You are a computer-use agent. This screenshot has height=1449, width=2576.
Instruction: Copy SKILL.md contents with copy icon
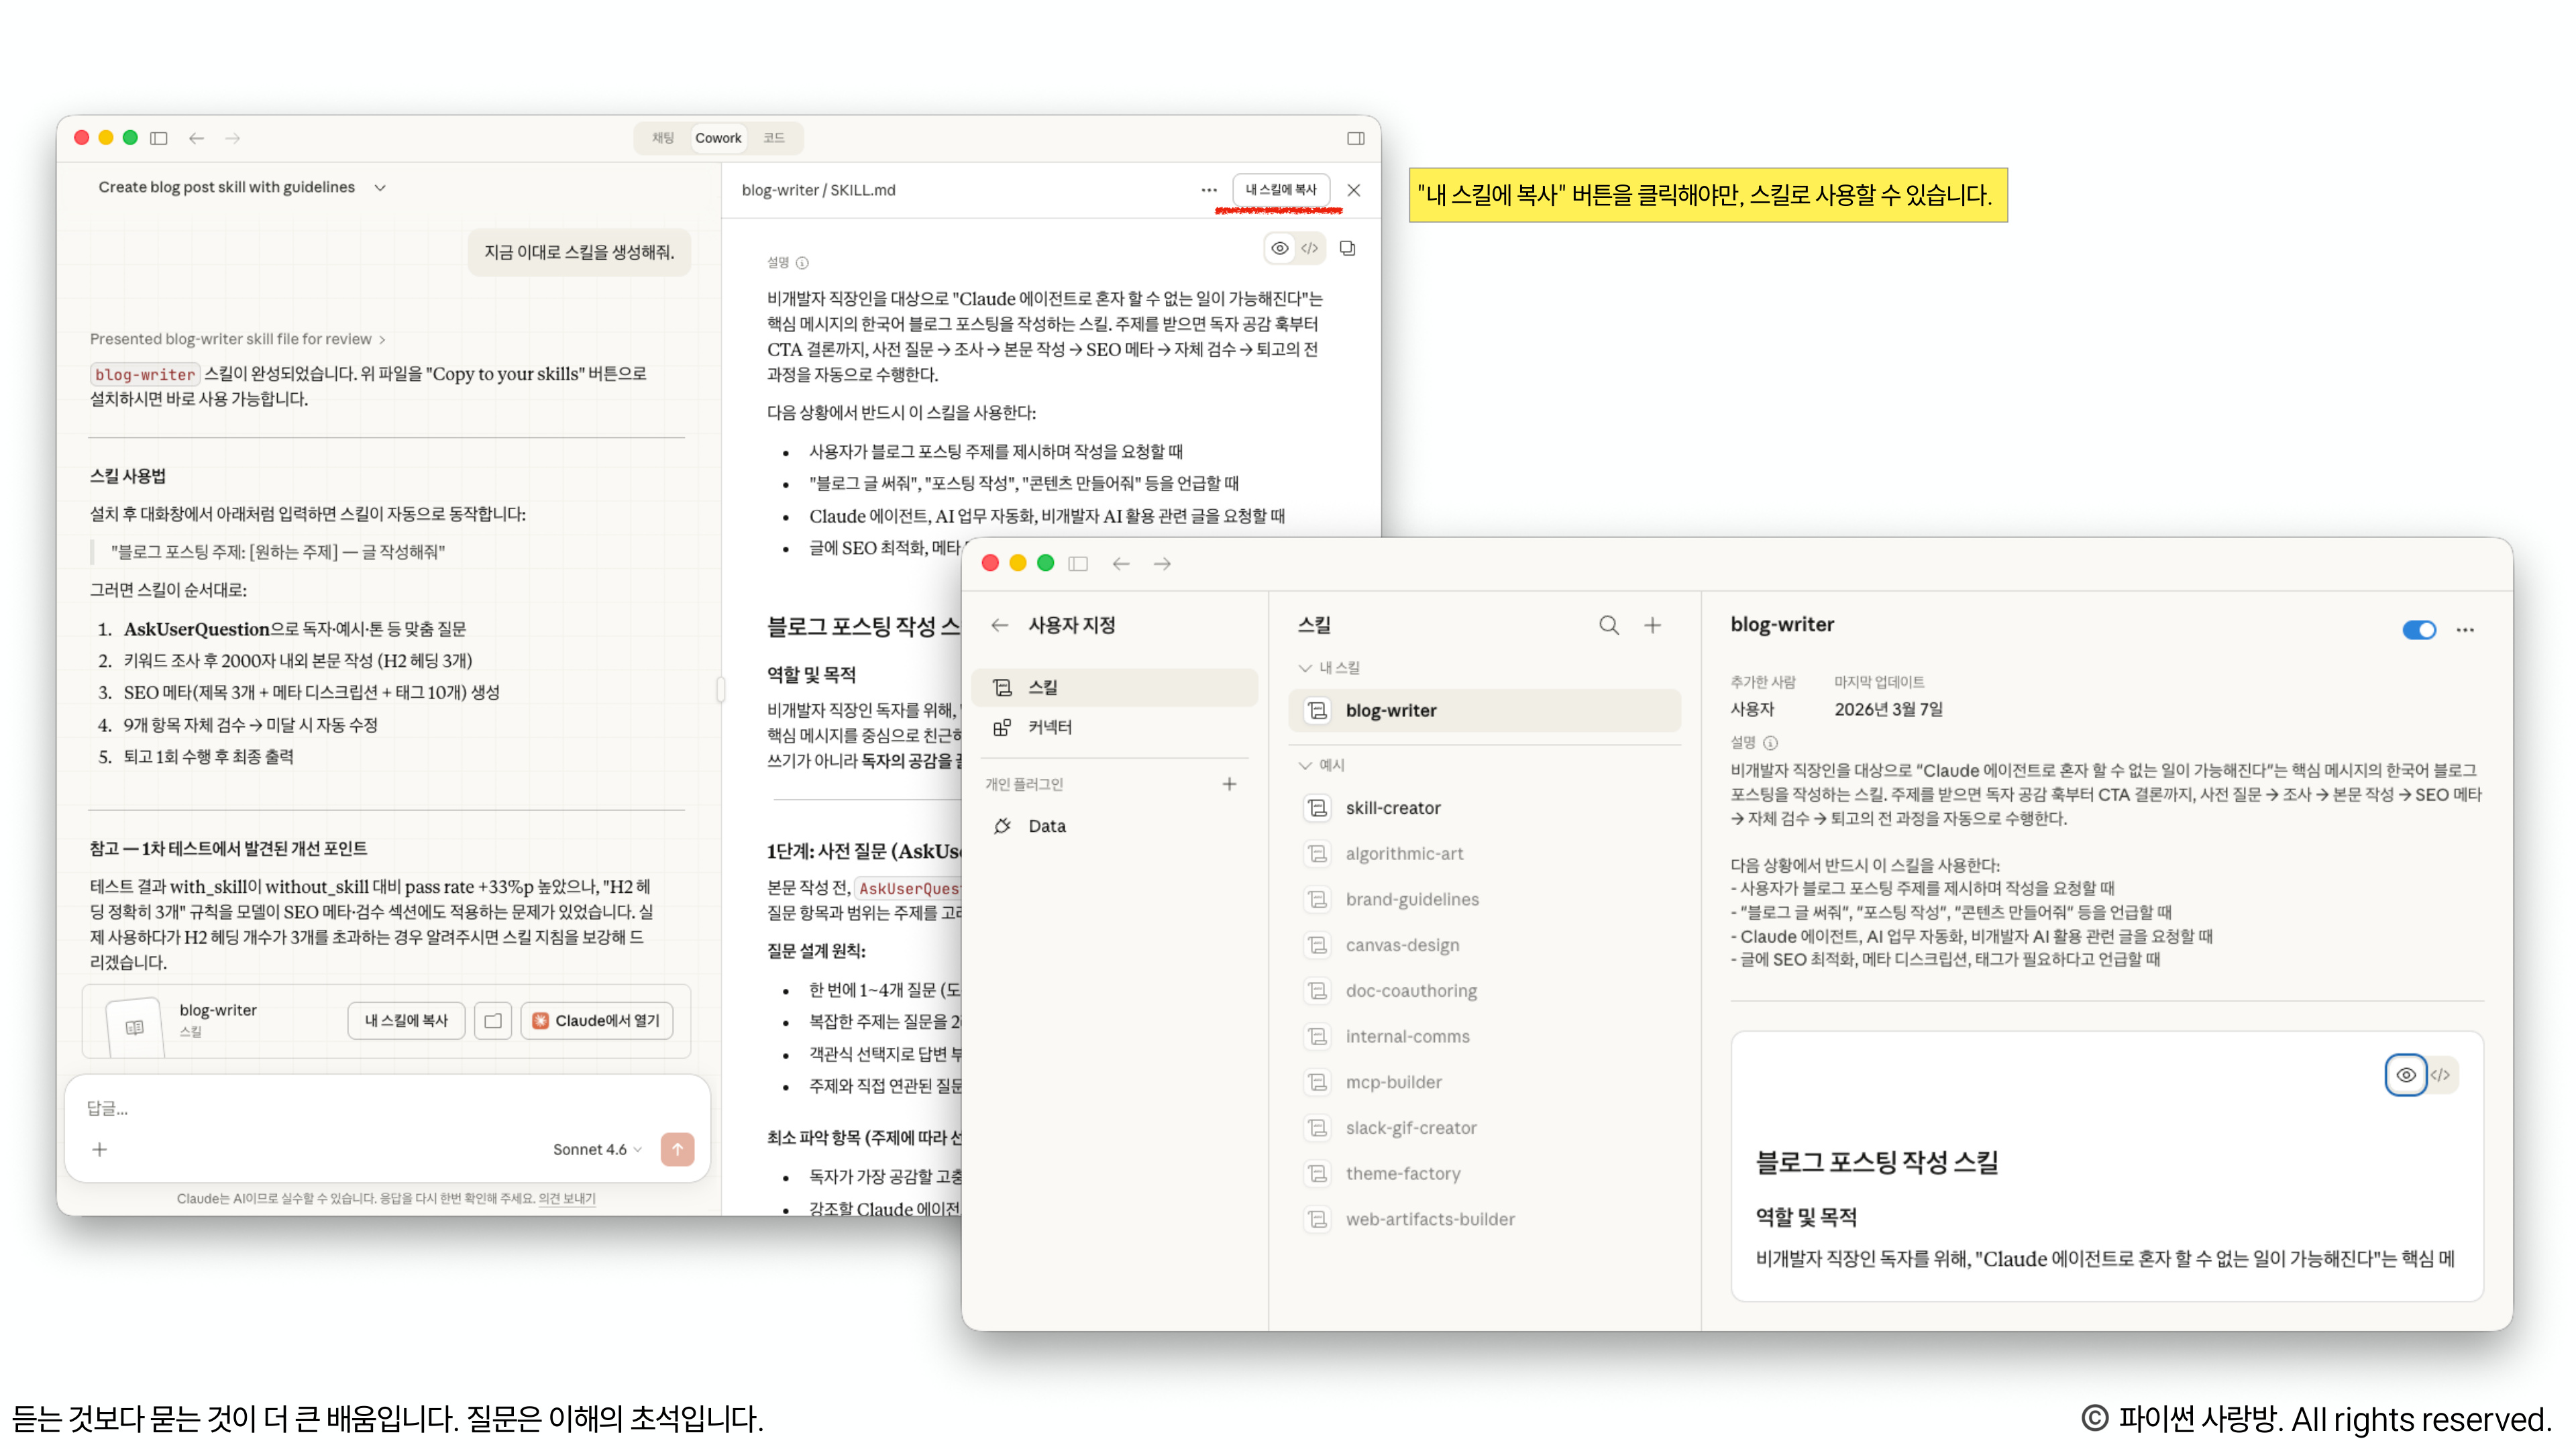click(1347, 248)
